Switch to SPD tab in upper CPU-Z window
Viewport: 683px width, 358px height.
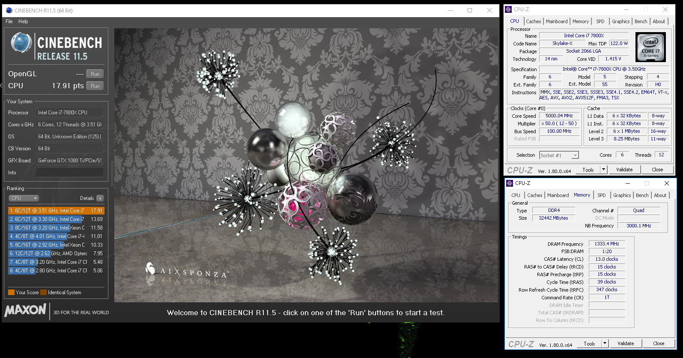click(x=600, y=21)
